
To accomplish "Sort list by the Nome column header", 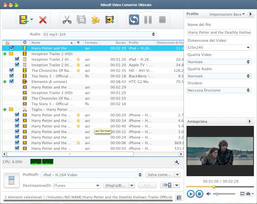I will click(52, 43).
